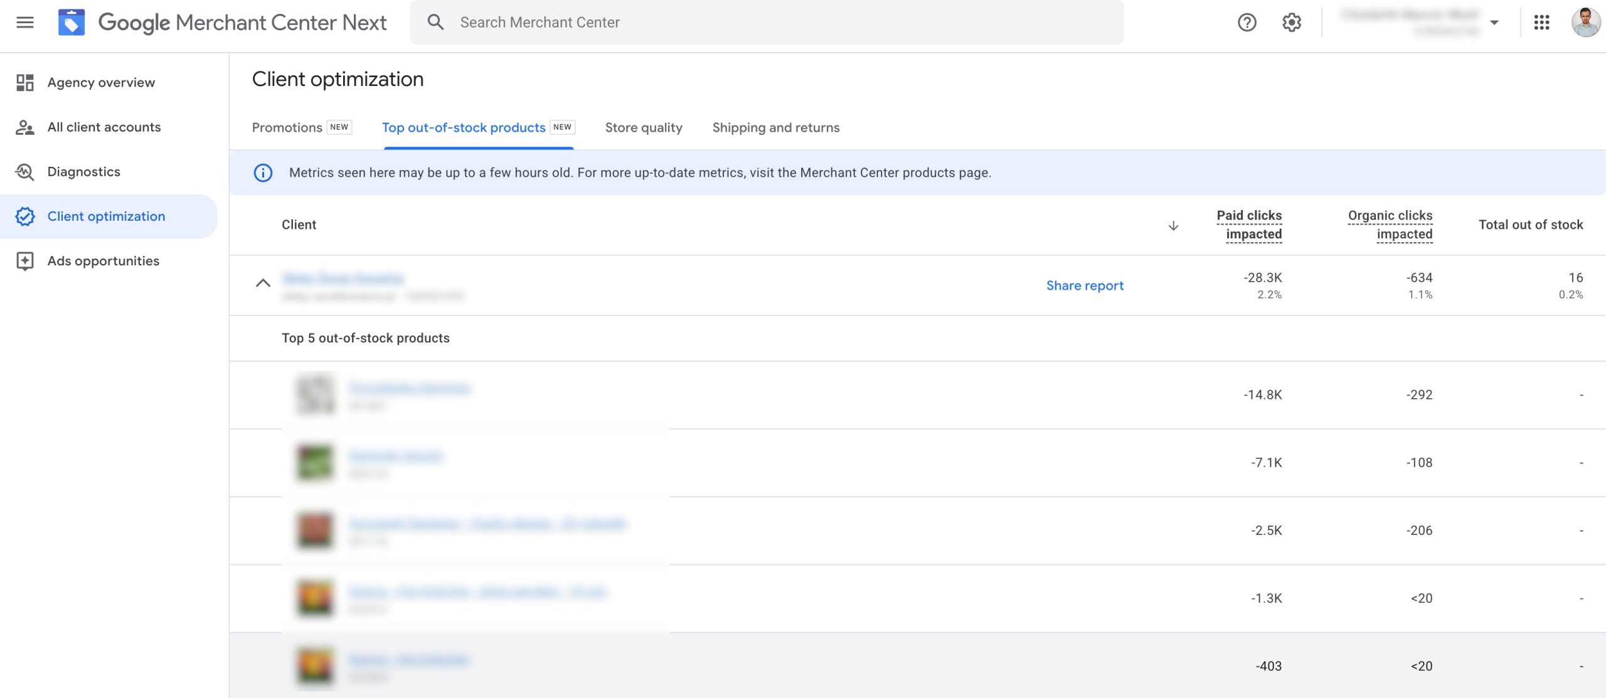Image resolution: width=1606 pixels, height=698 pixels.
Task: Click the -14.8K paid clicks cell
Action: [x=1263, y=394]
